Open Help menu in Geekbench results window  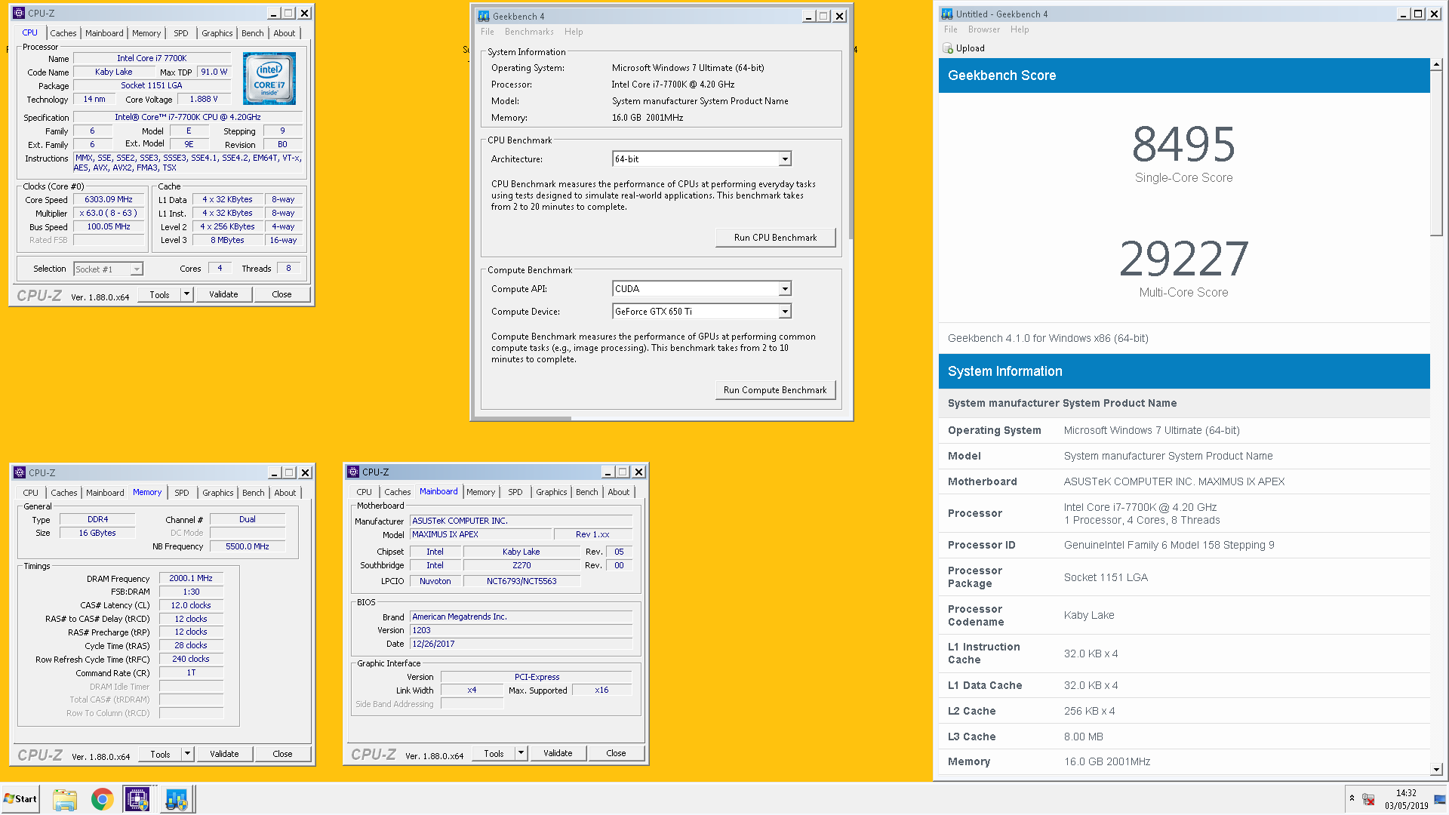click(x=1020, y=29)
